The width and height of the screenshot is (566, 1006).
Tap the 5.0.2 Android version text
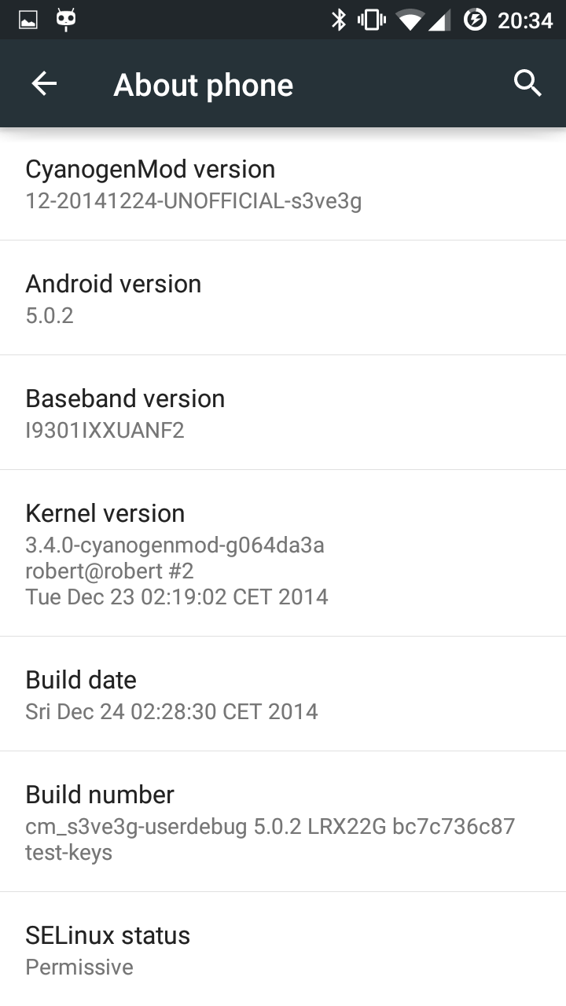click(x=50, y=315)
